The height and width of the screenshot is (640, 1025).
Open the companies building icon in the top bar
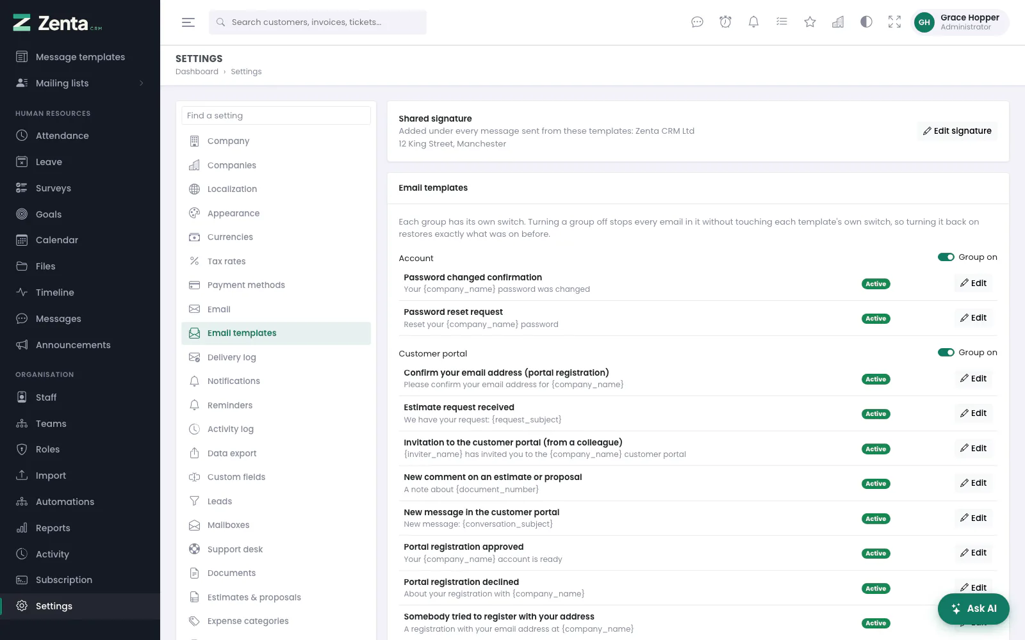[838, 22]
